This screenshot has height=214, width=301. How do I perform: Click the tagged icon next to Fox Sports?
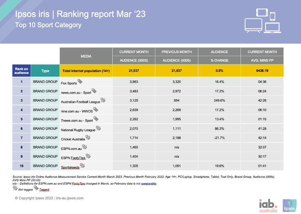point(80,81)
